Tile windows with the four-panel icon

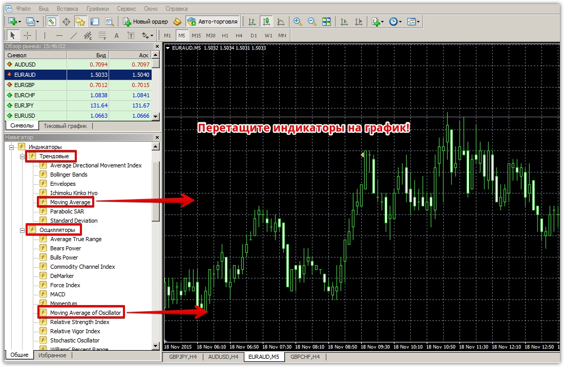click(326, 21)
